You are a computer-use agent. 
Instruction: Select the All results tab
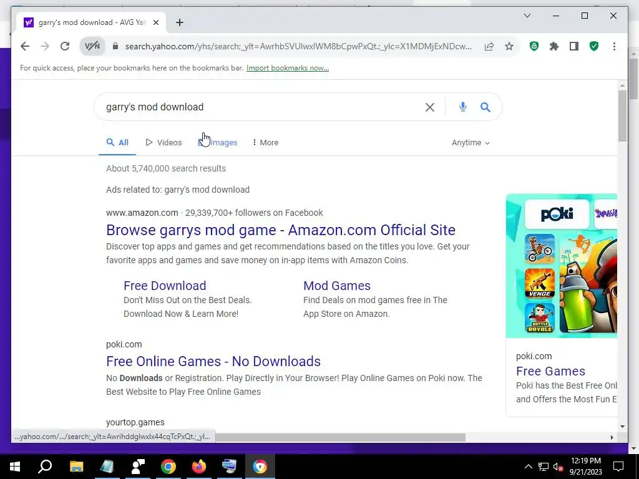(x=117, y=143)
